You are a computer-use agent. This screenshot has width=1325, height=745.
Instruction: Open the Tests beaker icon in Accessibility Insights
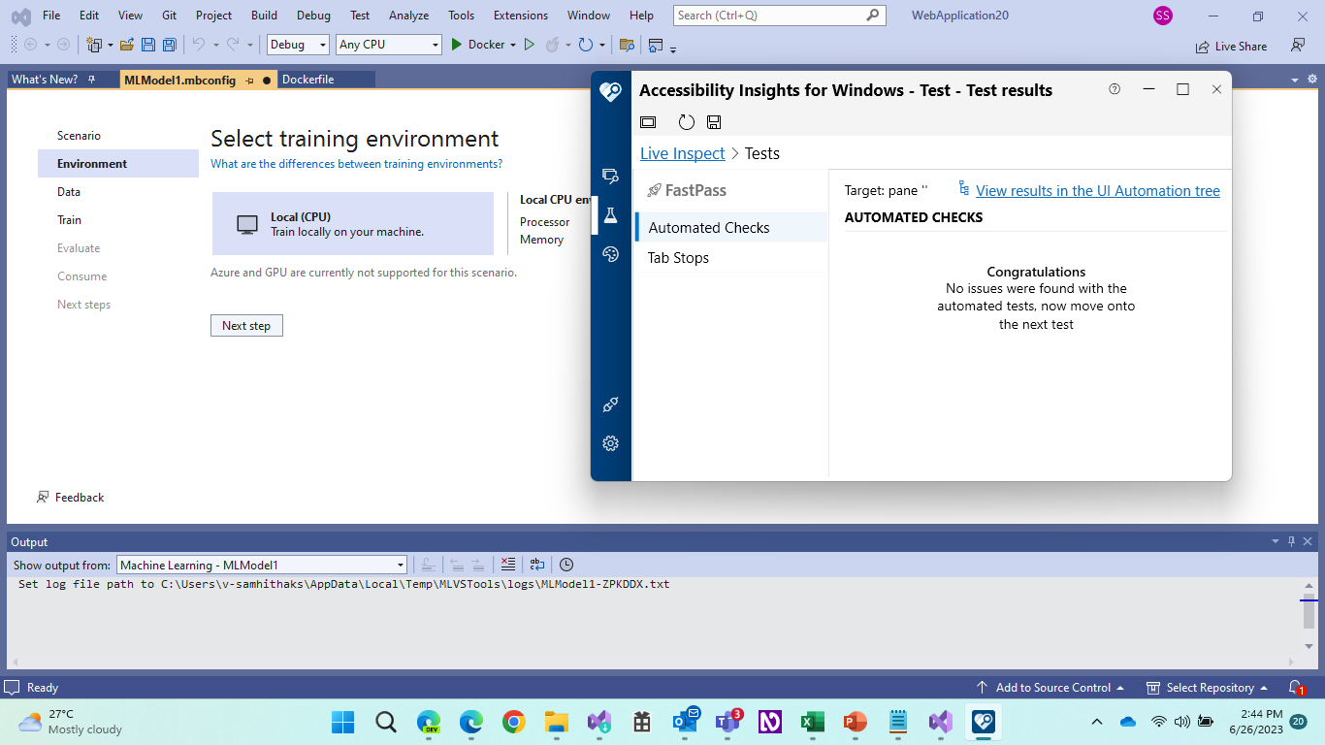610,215
